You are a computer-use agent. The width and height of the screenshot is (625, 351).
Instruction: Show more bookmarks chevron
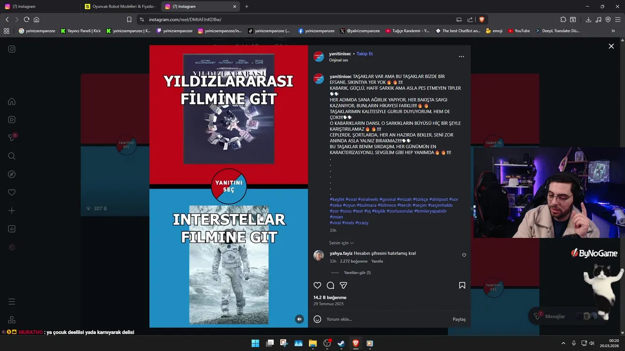point(613,31)
